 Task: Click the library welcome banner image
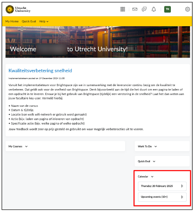(98, 42)
